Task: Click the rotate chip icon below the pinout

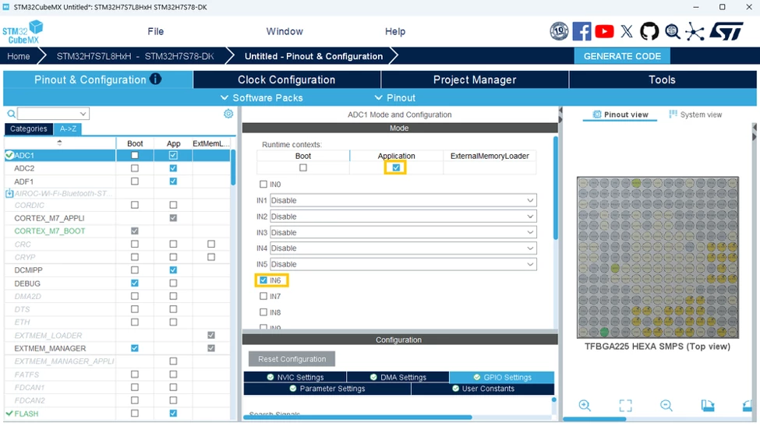Action: click(x=708, y=405)
